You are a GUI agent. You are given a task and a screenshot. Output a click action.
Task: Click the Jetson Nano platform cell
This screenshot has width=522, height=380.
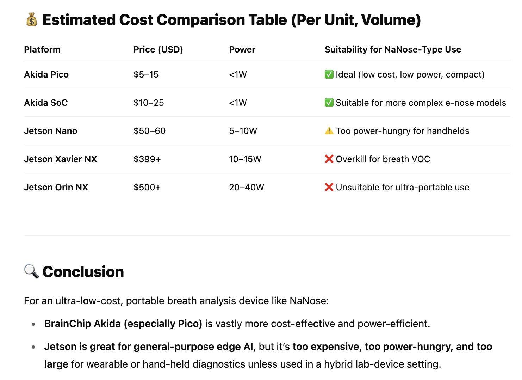(51, 131)
